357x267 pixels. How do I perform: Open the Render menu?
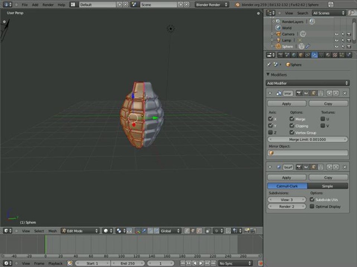[x=48, y=5]
